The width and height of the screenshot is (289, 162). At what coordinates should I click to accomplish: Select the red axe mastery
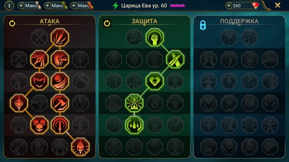[60, 103]
